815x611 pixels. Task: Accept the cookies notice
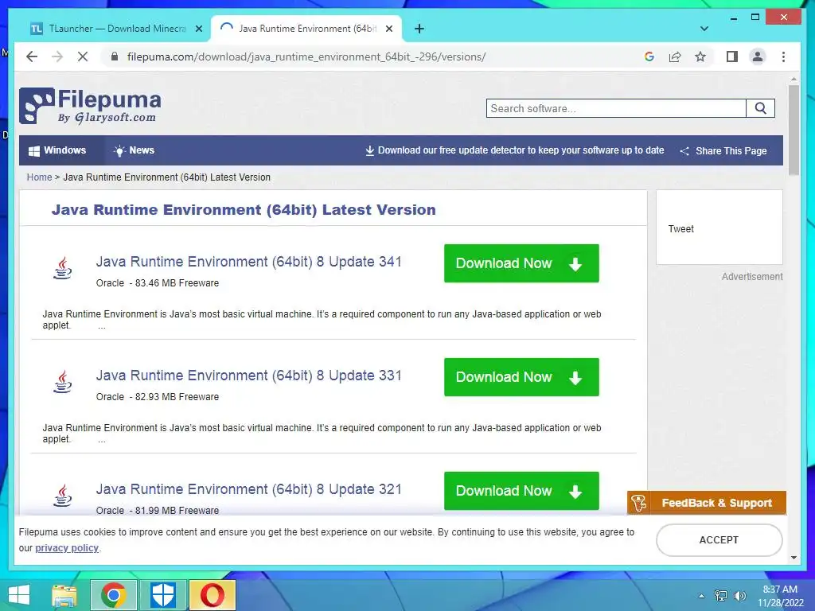pos(719,540)
